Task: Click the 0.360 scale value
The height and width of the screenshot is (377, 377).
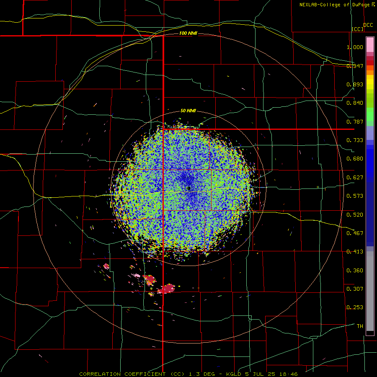Action: pyautogui.click(x=355, y=271)
